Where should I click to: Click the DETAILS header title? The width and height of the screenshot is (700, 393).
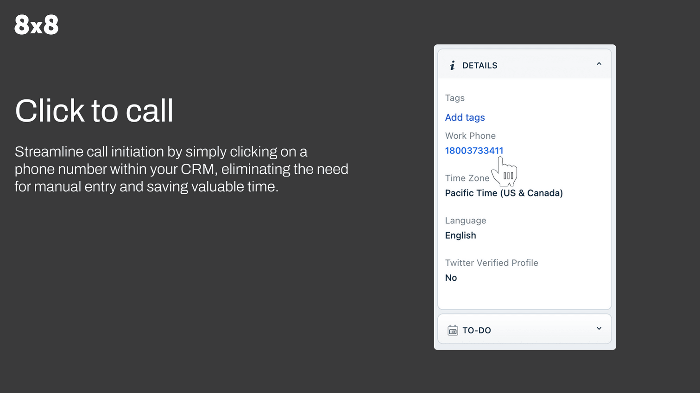(x=479, y=66)
